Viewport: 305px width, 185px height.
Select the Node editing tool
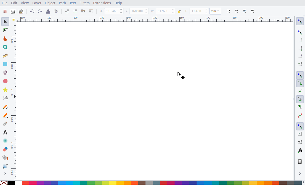pyautogui.click(x=5, y=30)
